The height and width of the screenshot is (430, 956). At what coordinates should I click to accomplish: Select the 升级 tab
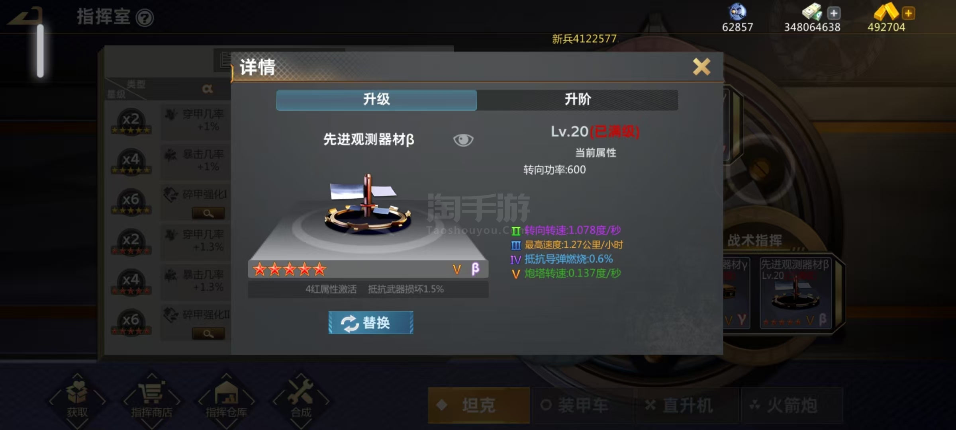pos(376,100)
